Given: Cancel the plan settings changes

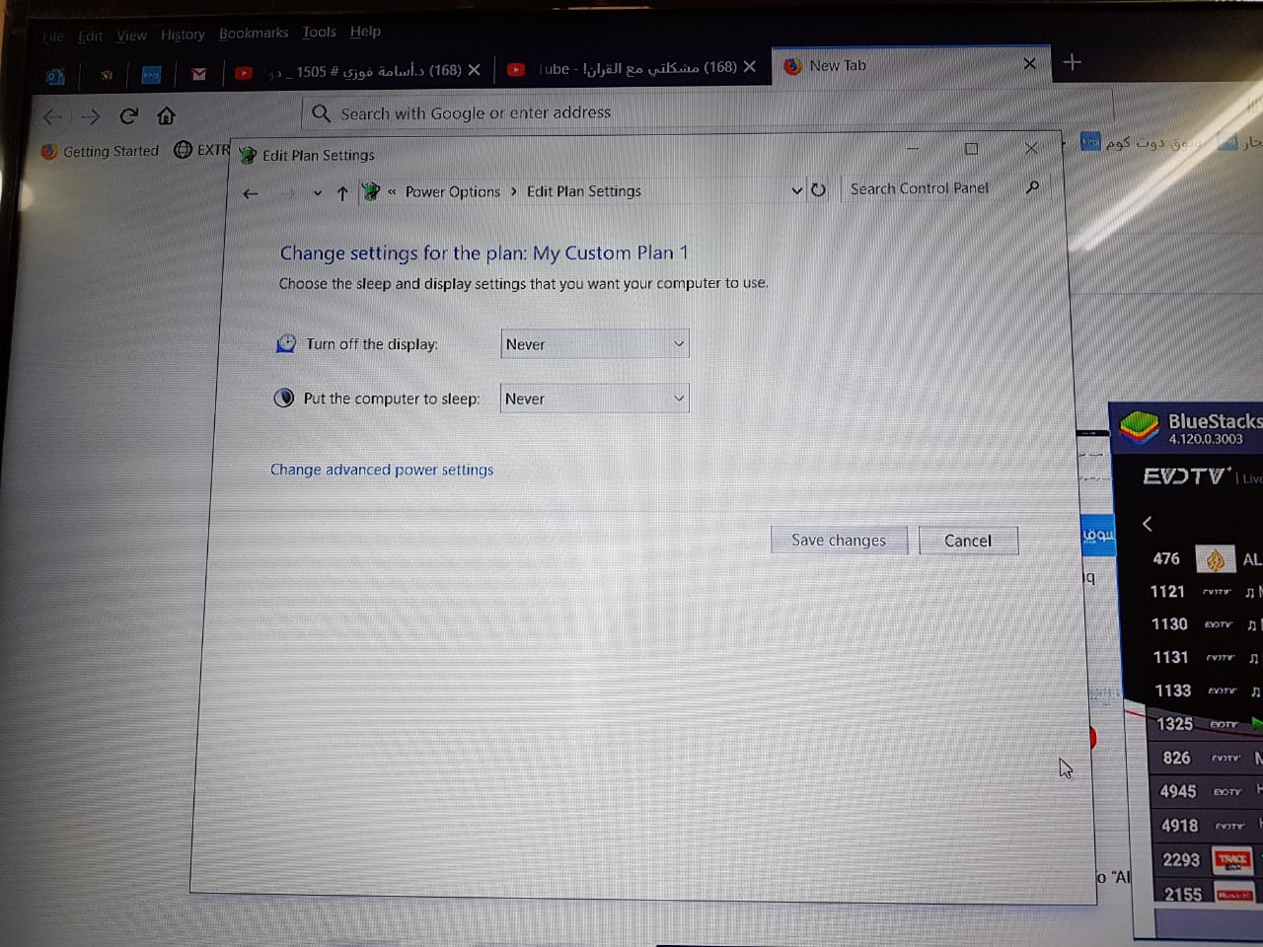Looking at the screenshot, I should 968,541.
